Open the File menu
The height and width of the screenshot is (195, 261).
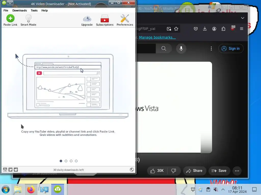coord(6,10)
